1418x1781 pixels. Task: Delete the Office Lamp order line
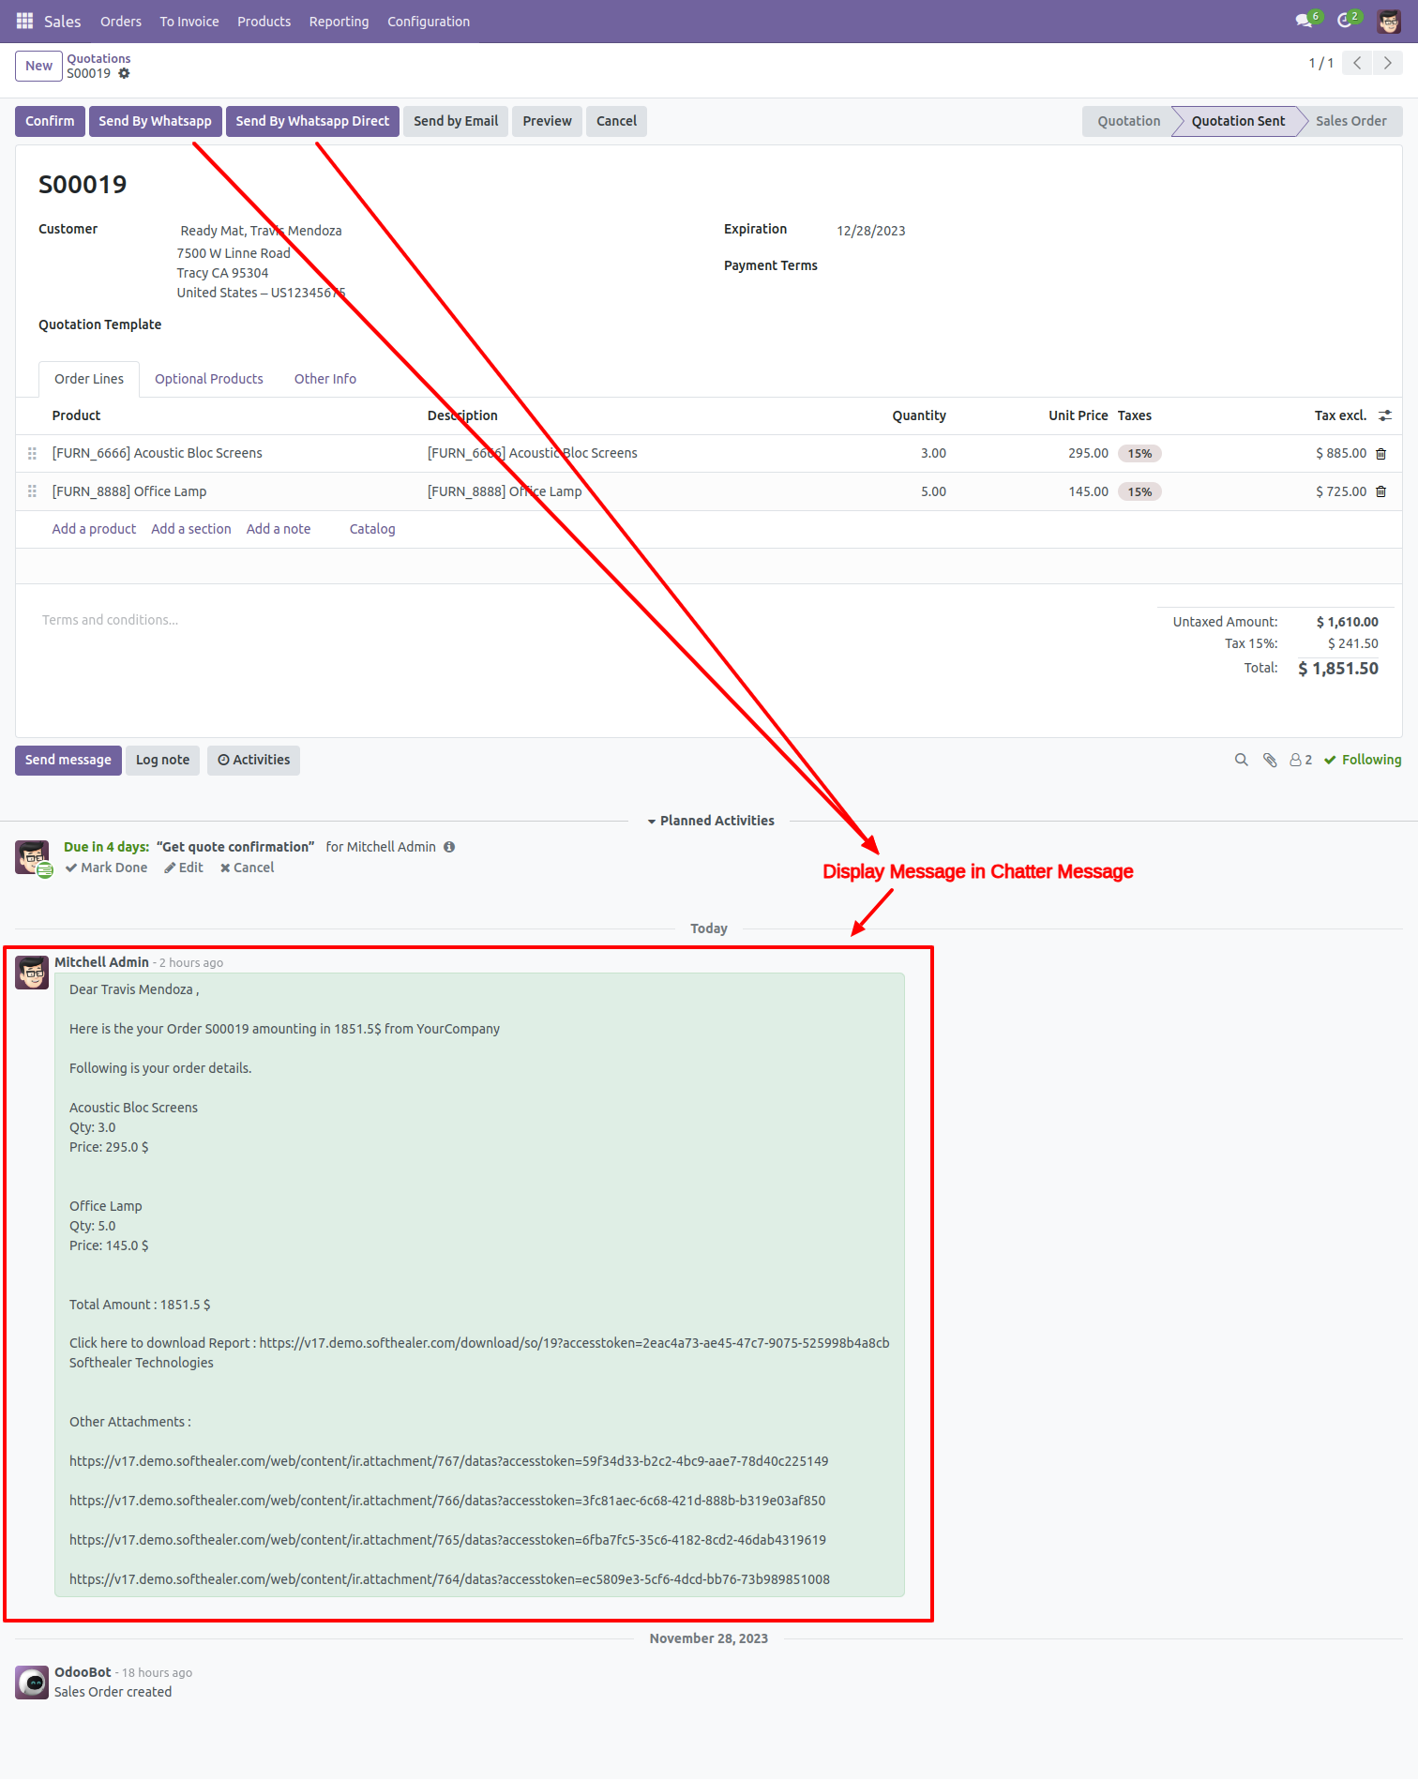[x=1380, y=492]
